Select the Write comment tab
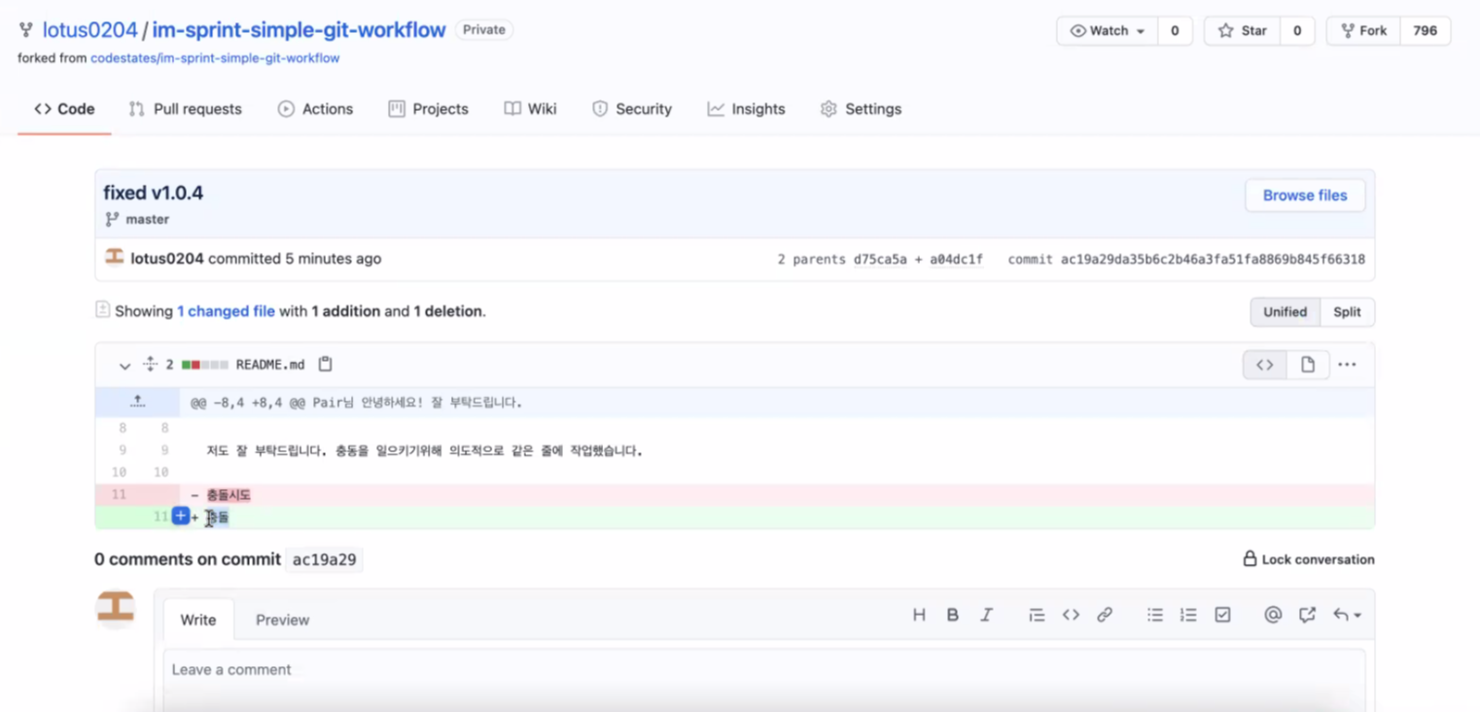This screenshot has height=712, width=1480. pyautogui.click(x=198, y=620)
